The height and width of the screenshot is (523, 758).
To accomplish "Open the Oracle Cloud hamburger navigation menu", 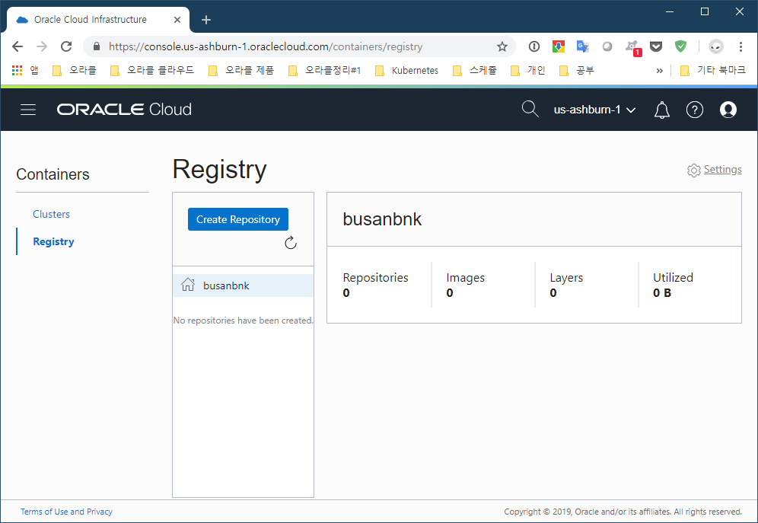I will [x=28, y=110].
